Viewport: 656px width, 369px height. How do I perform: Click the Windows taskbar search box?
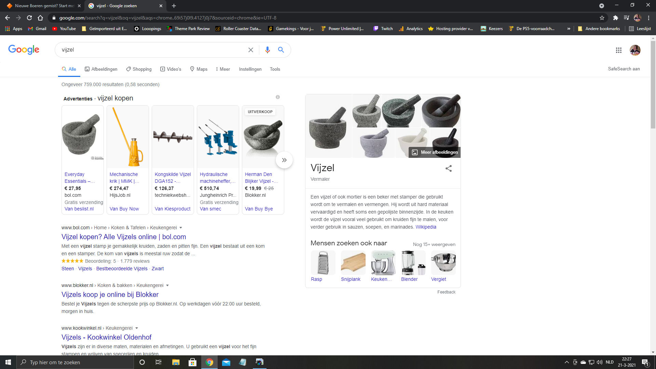point(75,362)
